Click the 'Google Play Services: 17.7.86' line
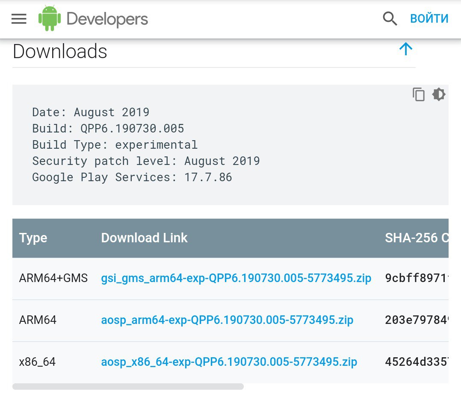The image size is (461, 397). point(132,177)
